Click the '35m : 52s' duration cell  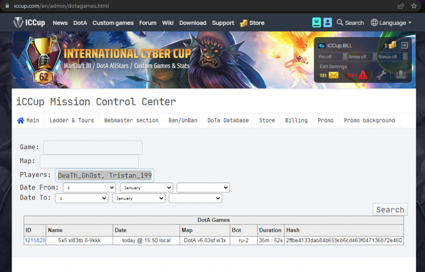(271, 240)
